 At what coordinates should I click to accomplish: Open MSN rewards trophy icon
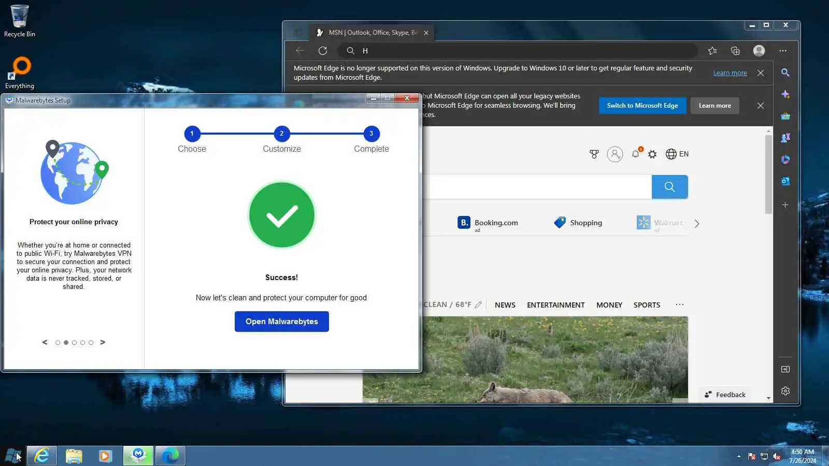click(x=594, y=154)
